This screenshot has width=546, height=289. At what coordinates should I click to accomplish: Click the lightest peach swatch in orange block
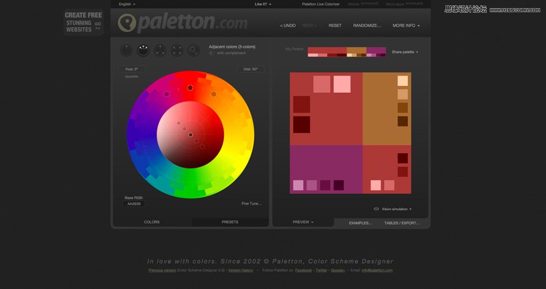[403, 81]
